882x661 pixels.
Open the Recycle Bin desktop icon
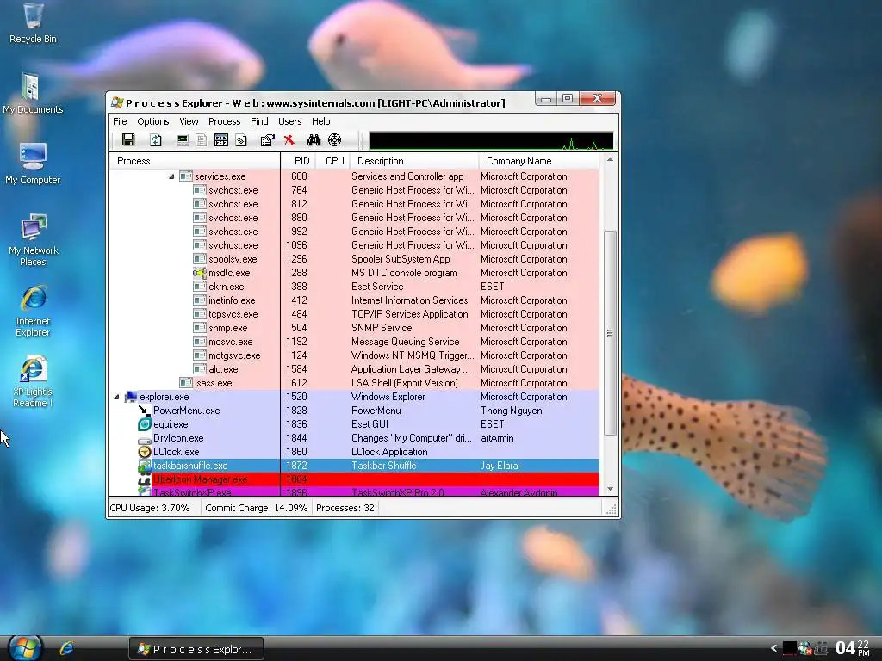point(33,23)
